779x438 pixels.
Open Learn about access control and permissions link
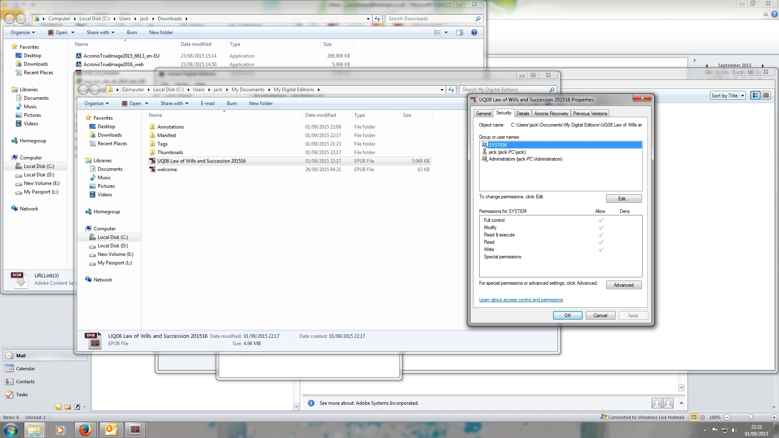click(x=521, y=300)
